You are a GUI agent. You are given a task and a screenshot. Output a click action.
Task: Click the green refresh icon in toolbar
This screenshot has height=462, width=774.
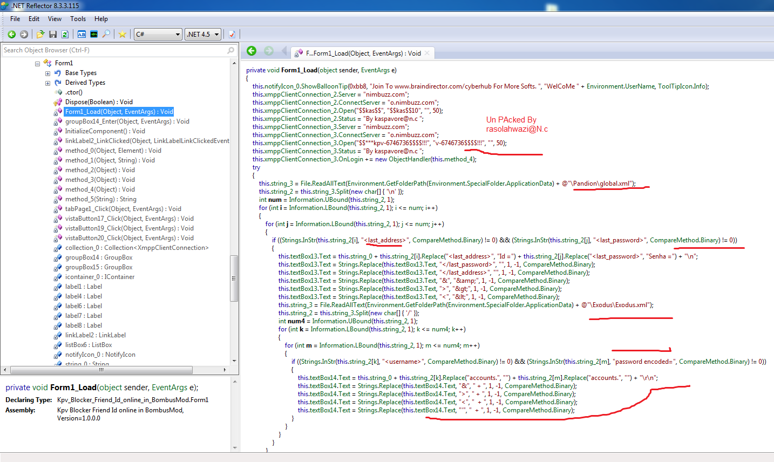point(65,34)
